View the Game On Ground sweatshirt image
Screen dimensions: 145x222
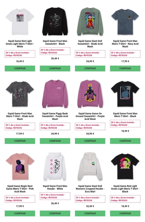[90, 94]
